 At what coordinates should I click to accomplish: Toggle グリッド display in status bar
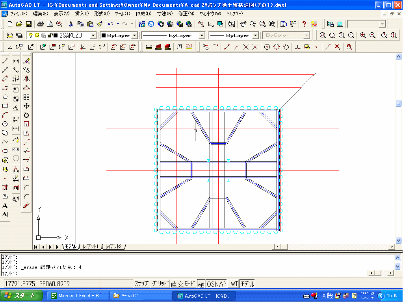[160, 284]
